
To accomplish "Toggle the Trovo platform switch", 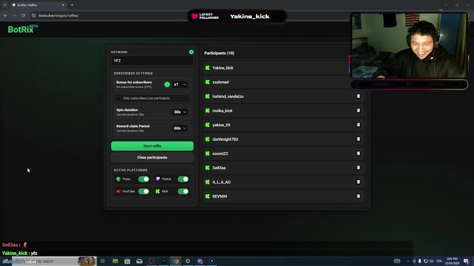I will (143, 179).
